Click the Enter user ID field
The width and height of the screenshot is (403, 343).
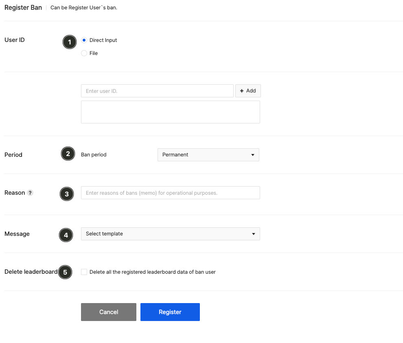click(157, 91)
